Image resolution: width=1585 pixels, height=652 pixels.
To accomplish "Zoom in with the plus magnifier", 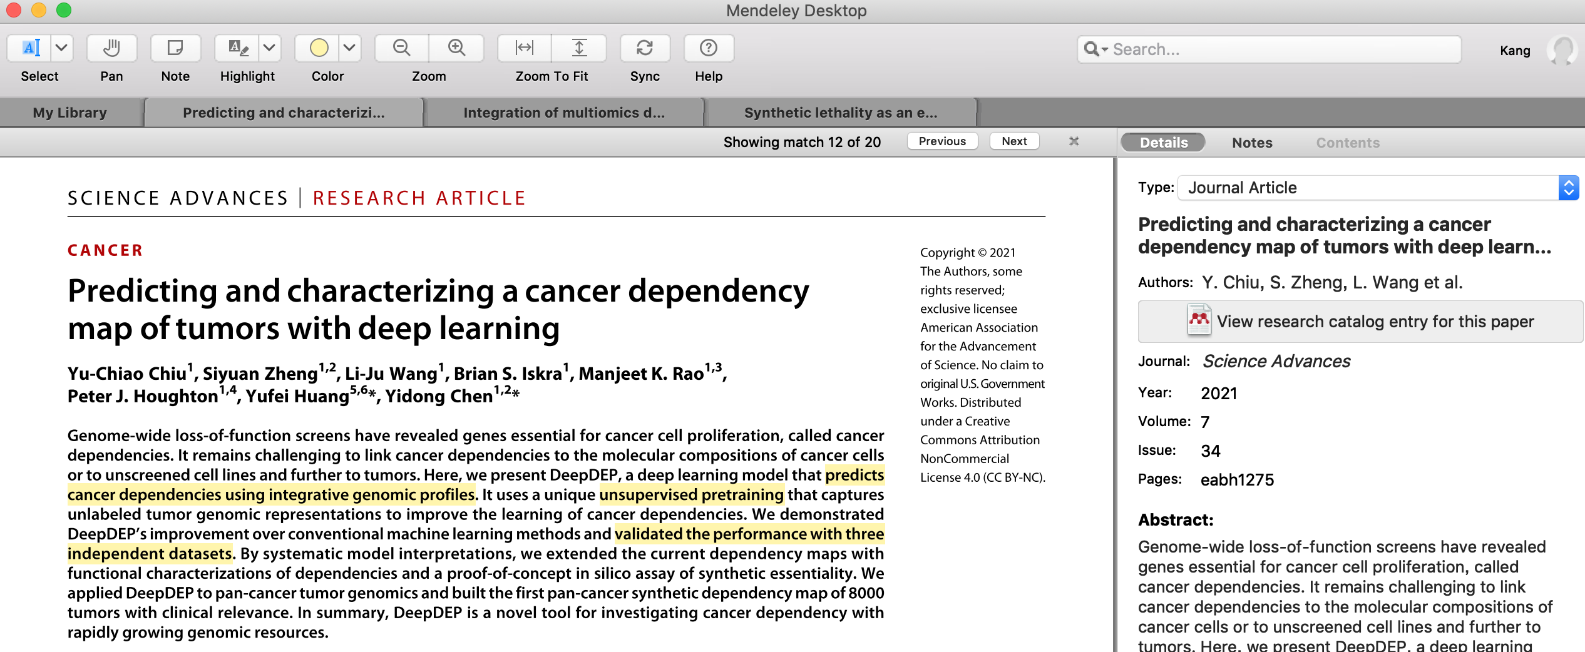I will [456, 48].
